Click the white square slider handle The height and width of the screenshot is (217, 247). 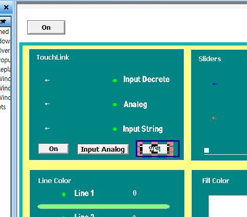[x=206, y=150]
